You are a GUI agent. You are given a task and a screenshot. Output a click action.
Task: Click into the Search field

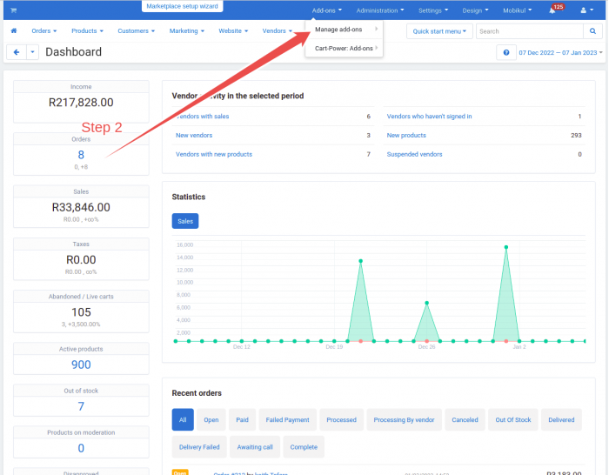(530, 31)
